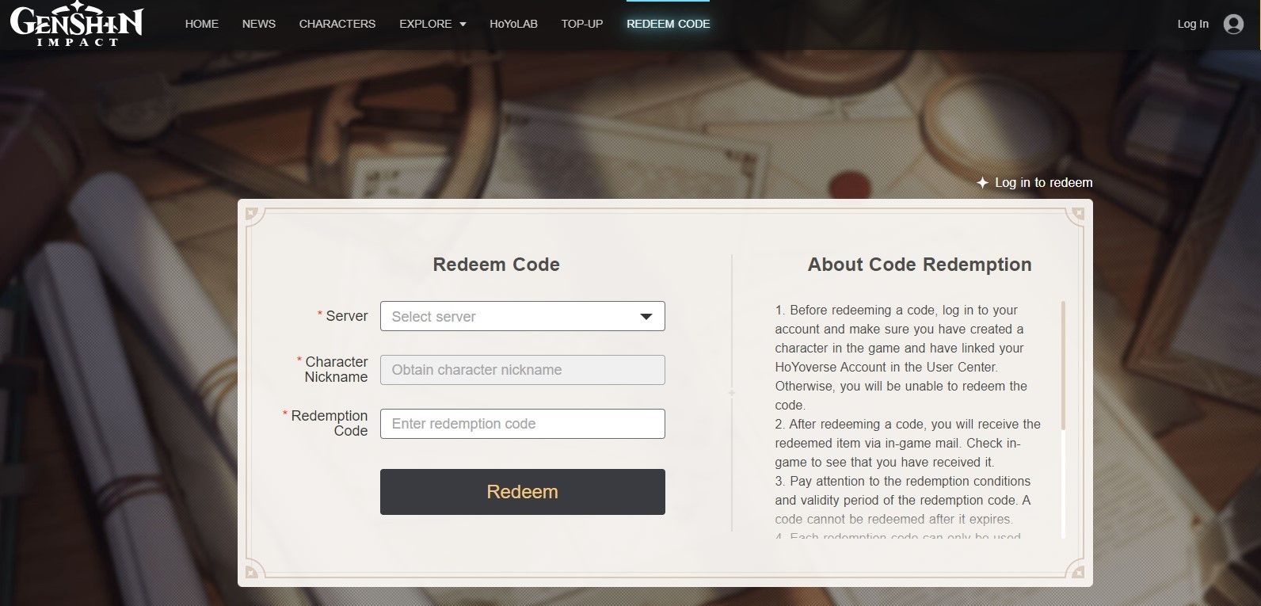Click the rule beginning "1. Before redeeming a code"
This screenshot has height=606, width=1261.
[x=901, y=357]
